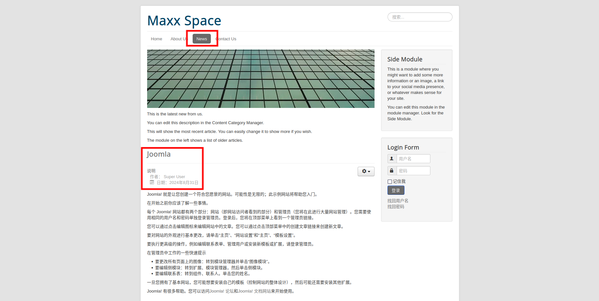Open the gear dropdown for the article
Image resolution: width=599 pixels, height=301 pixels.
click(366, 171)
